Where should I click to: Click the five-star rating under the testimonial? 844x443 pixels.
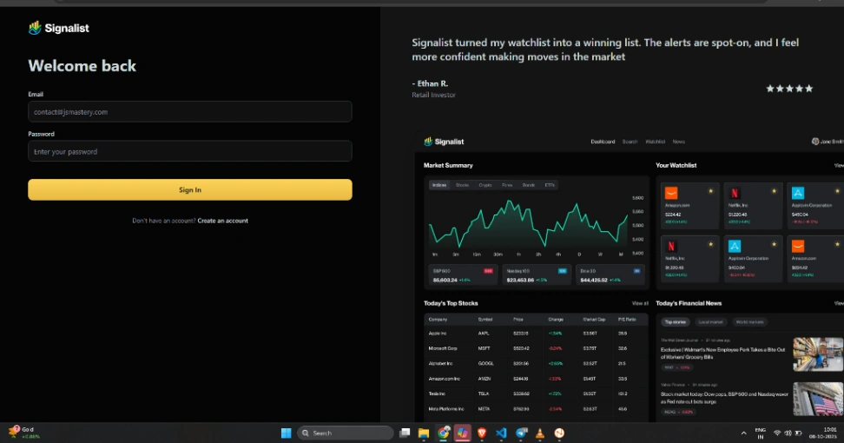click(x=789, y=89)
